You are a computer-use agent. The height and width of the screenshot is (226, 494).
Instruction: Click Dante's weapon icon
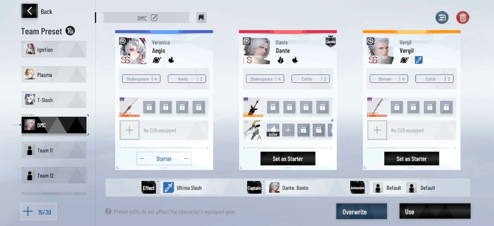click(253, 107)
